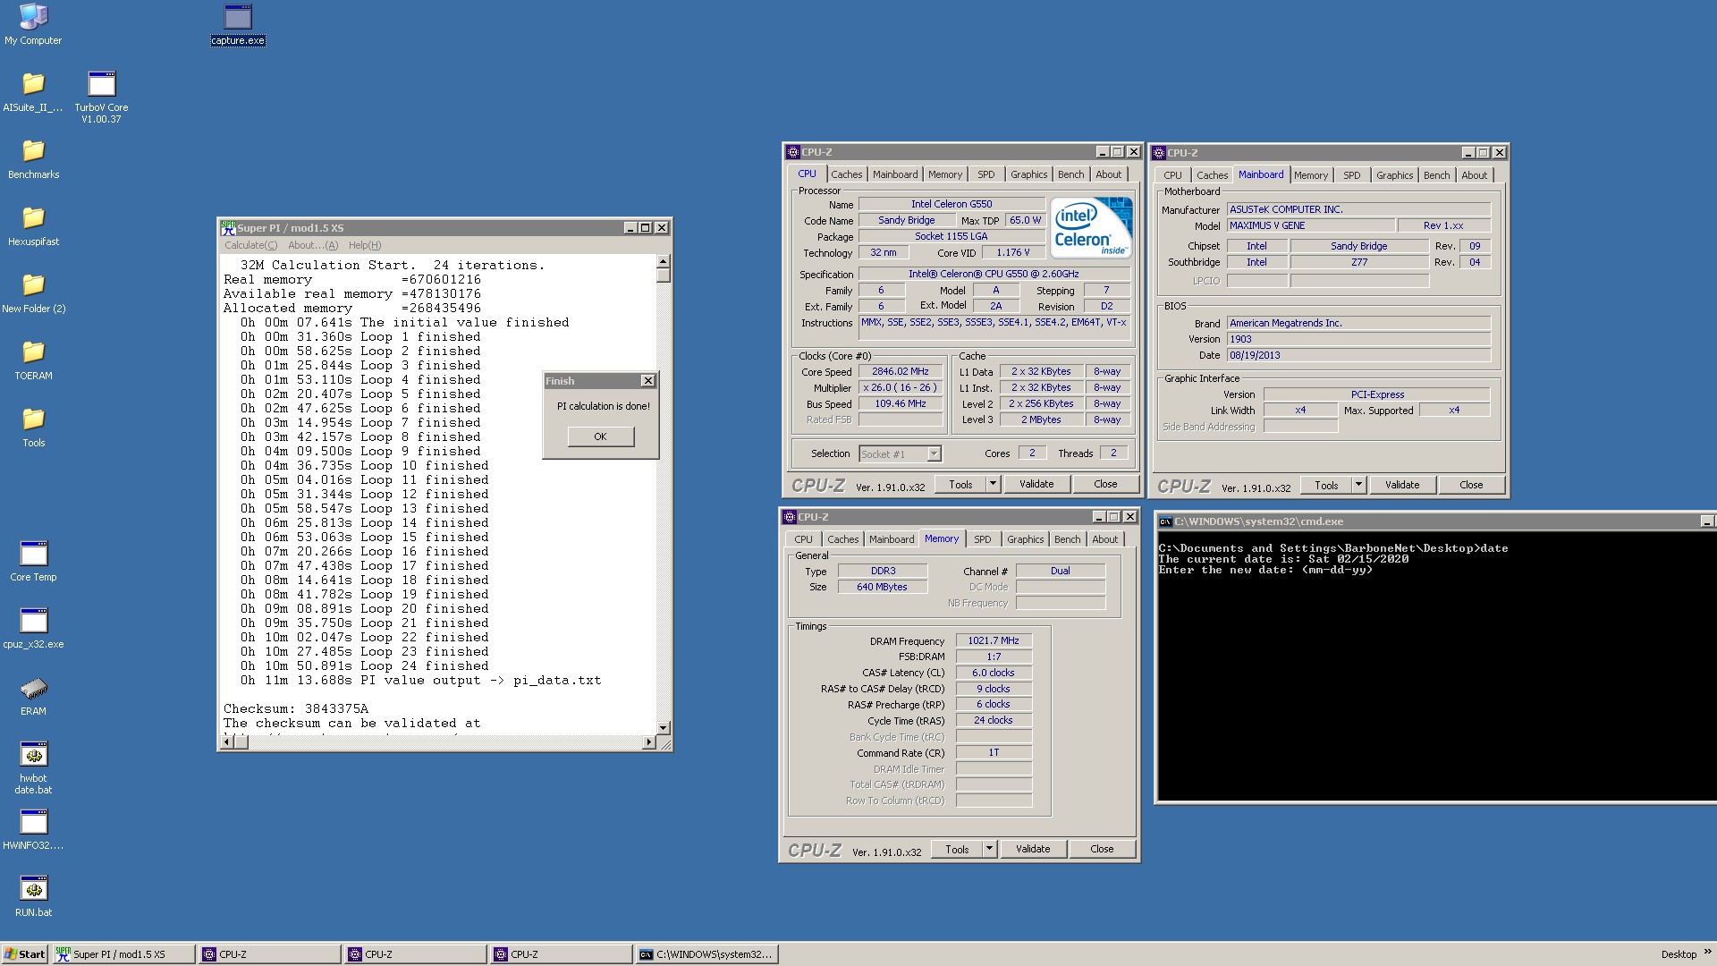Screen dimensions: 1717x966
Task: Open Caches tab in CPU-Z CPU window
Action: [x=846, y=174]
